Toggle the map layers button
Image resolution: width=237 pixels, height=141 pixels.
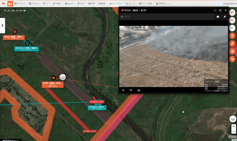coord(233,119)
